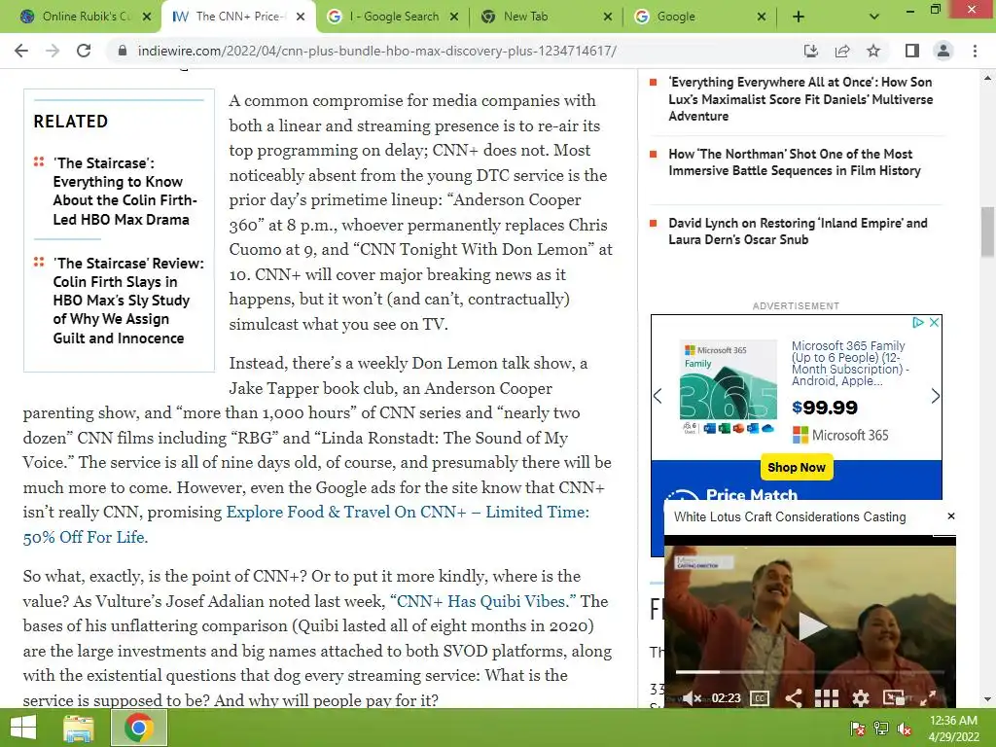Close the Microsoft 365 advertisement
Screen dimensions: 996x747
[935, 322]
